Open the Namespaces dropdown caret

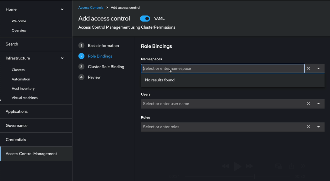click(x=318, y=69)
